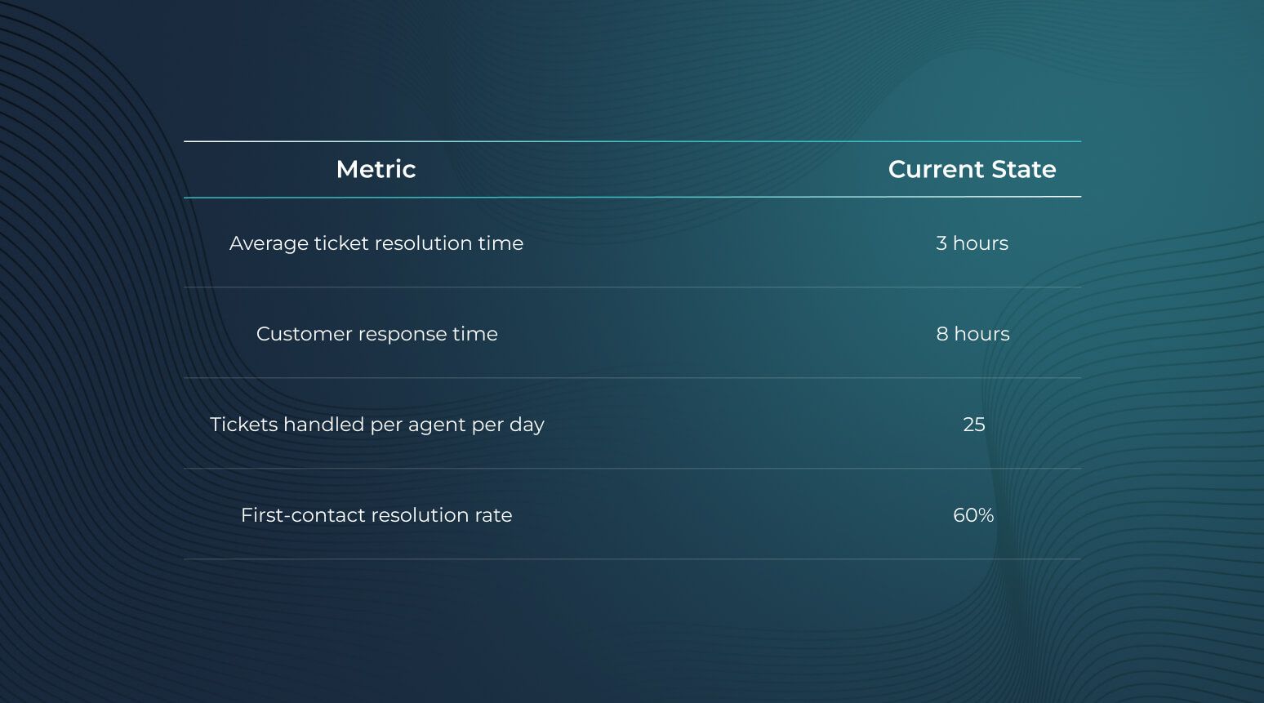Click the line beneath the header row
Image resolution: width=1264 pixels, height=703 pixels.
(x=632, y=197)
